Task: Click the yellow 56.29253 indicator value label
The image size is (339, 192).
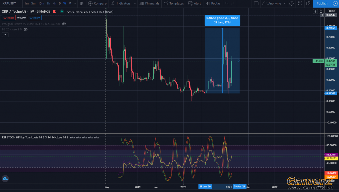Action: pos(331,158)
